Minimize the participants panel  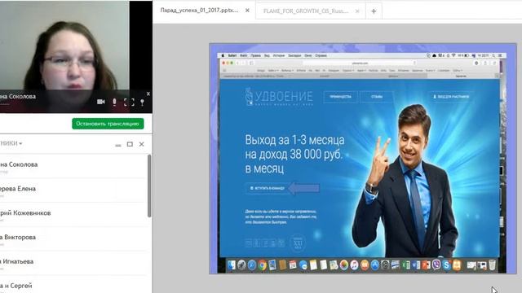118,145
